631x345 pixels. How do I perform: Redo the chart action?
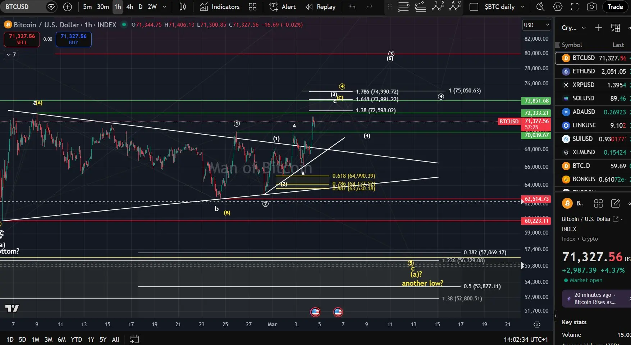pyautogui.click(x=369, y=7)
